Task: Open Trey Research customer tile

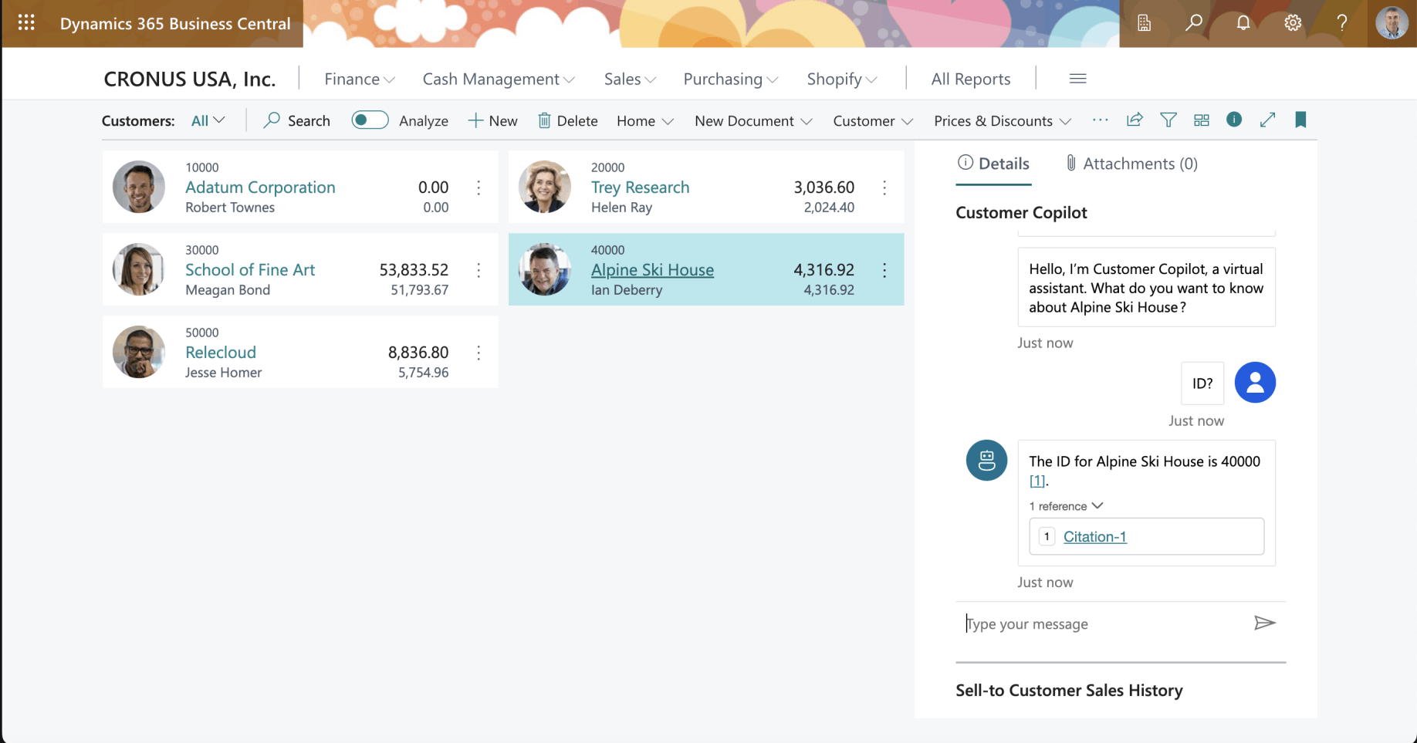Action: coord(706,187)
